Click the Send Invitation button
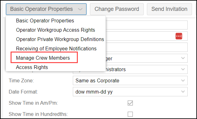 pyautogui.click(x=169, y=9)
